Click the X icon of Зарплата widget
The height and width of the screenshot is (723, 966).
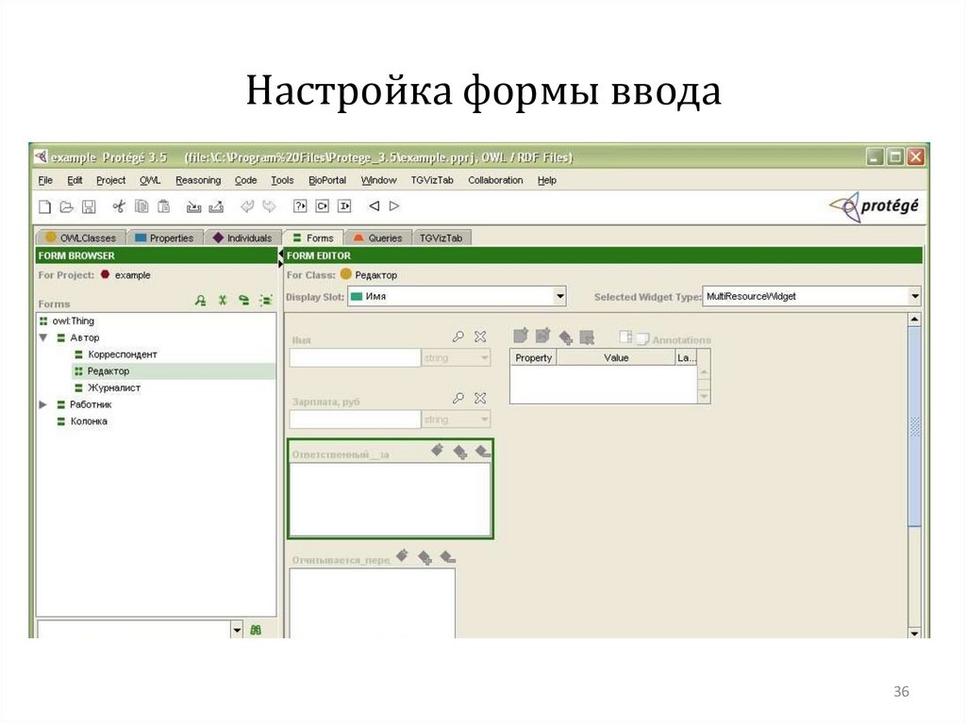click(x=480, y=399)
